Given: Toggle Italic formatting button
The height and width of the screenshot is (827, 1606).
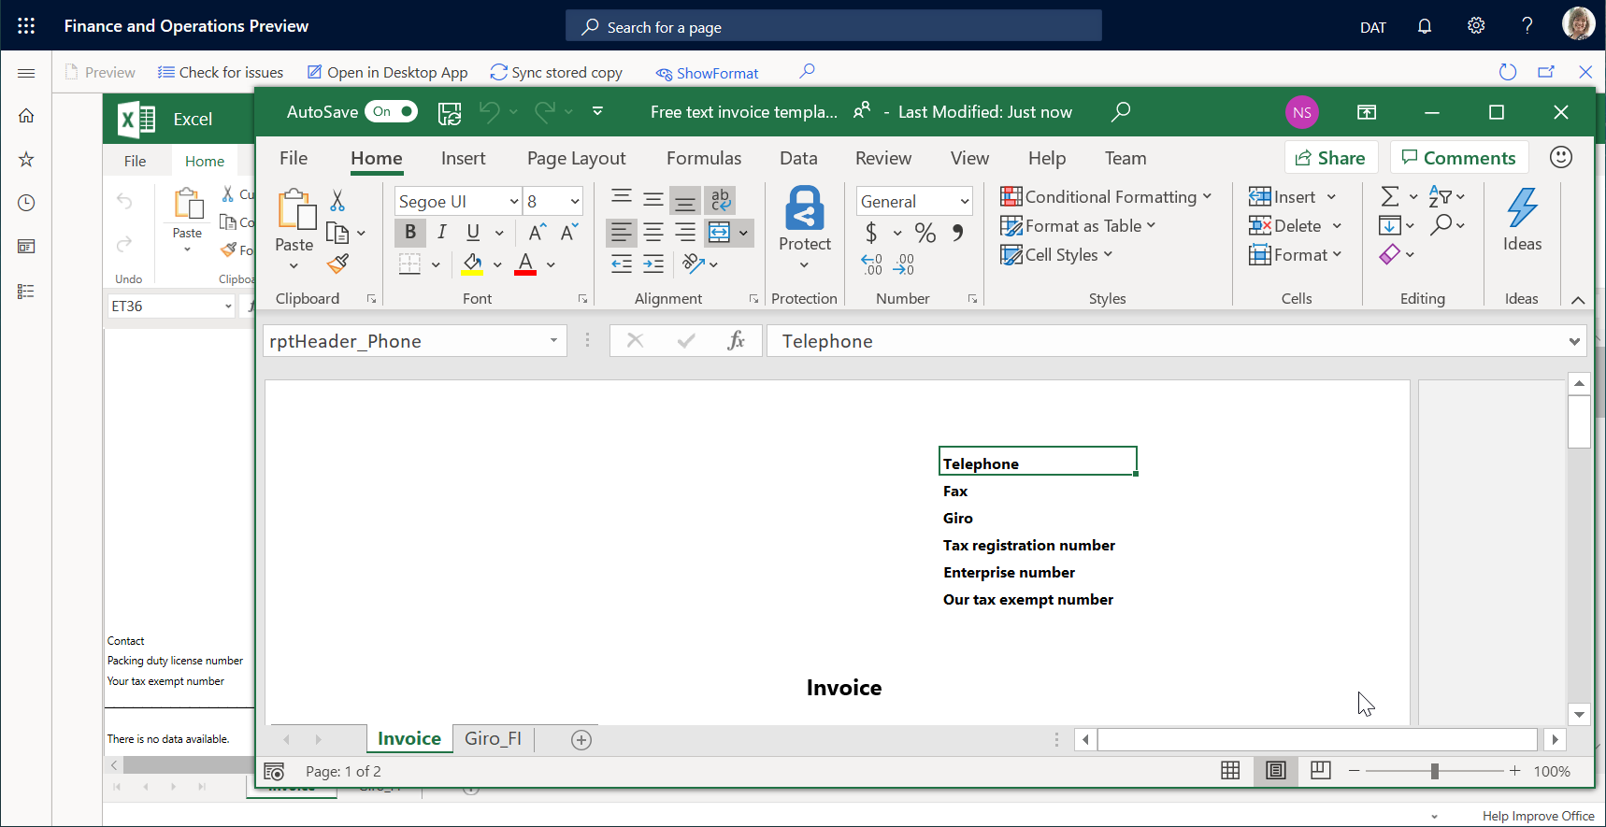Looking at the screenshot, I should tap(441, 233).
